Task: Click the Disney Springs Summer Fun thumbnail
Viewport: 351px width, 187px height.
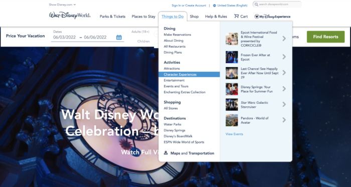Action: click(x=232, y=89)
